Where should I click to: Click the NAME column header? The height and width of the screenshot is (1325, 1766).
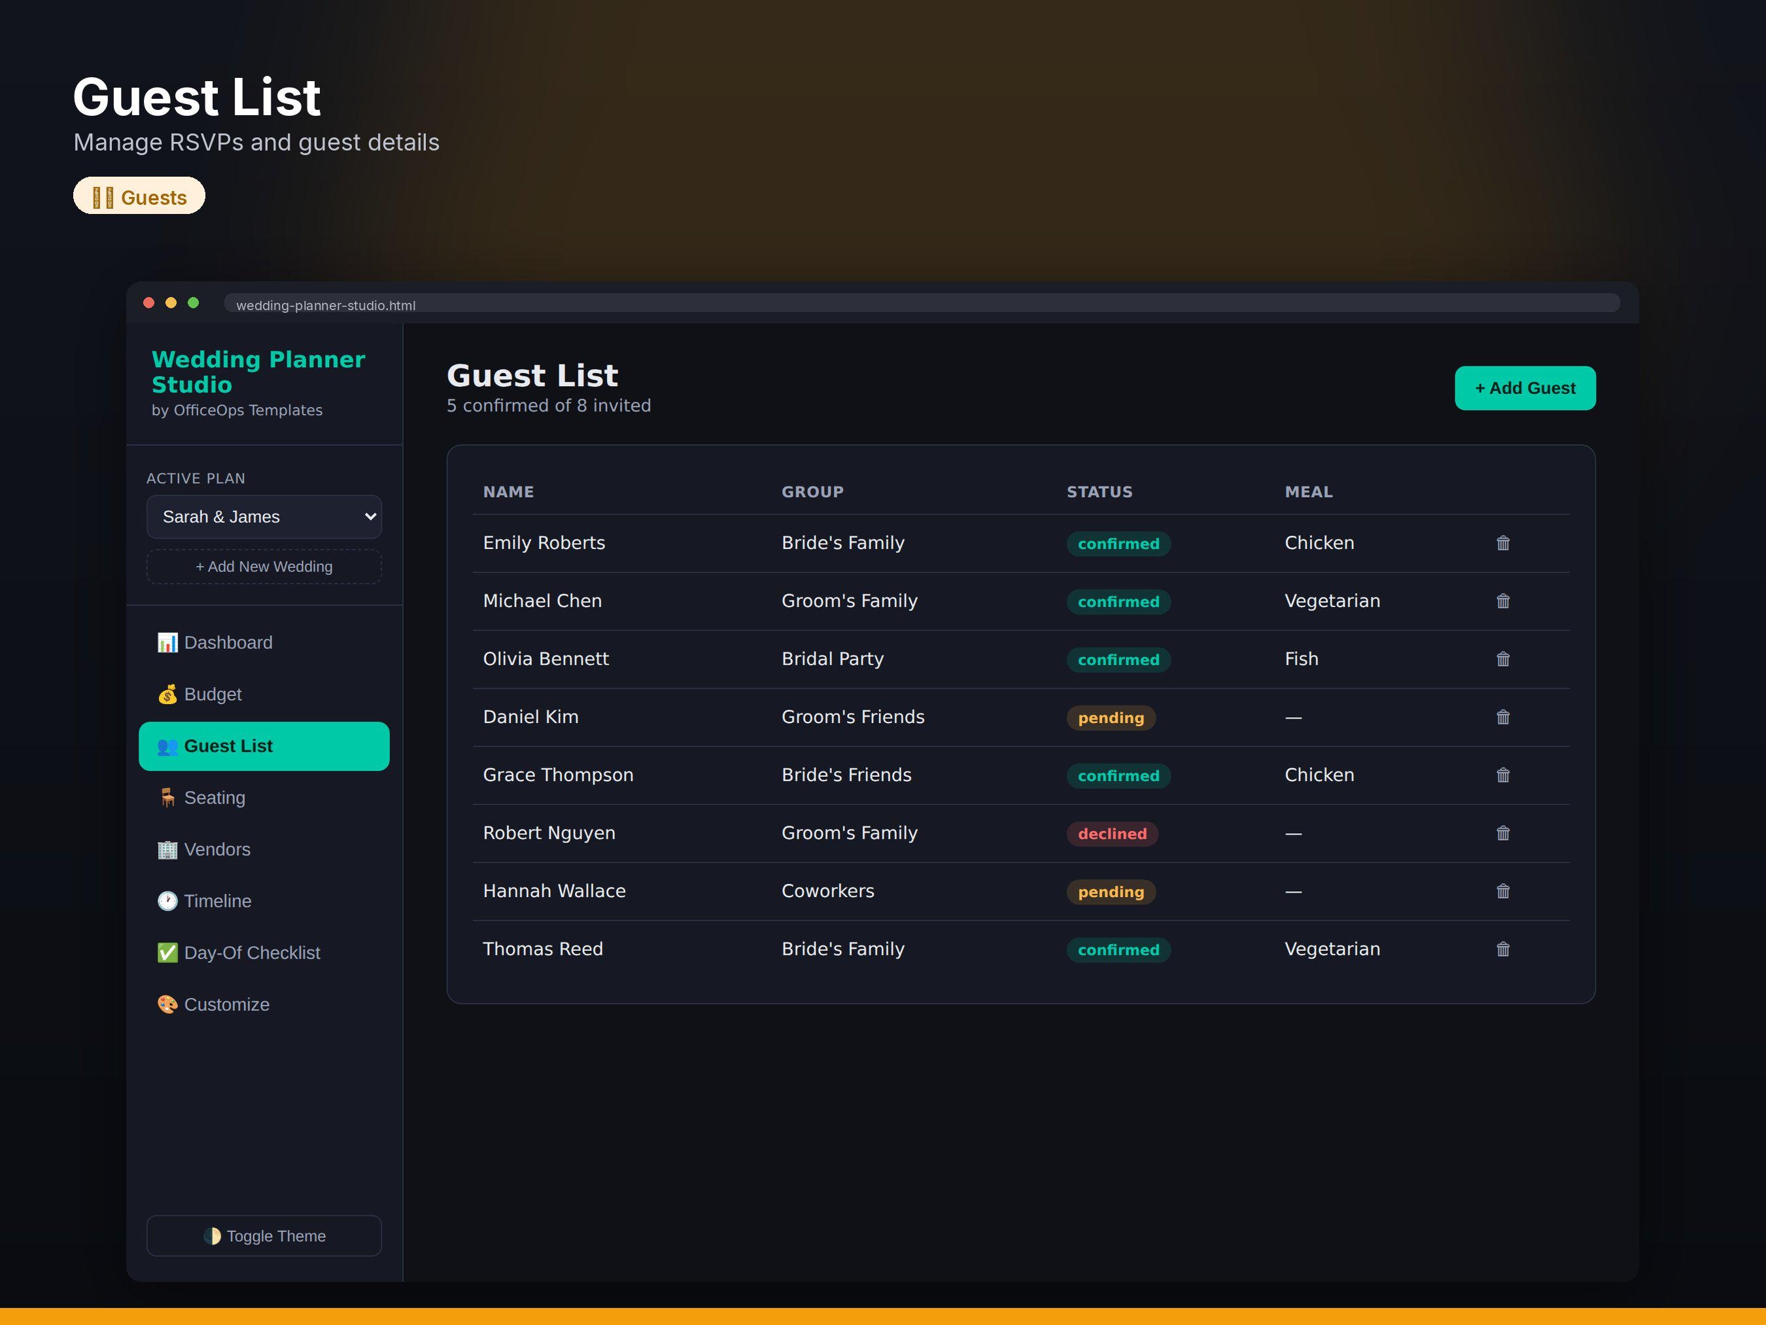(509, 492)
